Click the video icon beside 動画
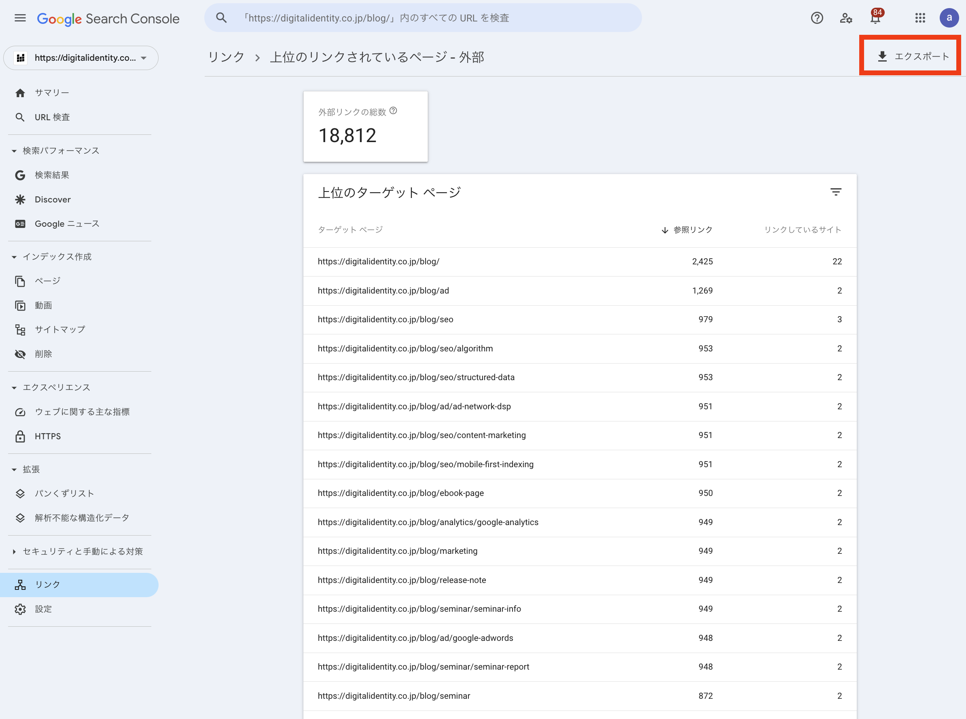Viewport: 966px width, 719px height. (20, 306)
